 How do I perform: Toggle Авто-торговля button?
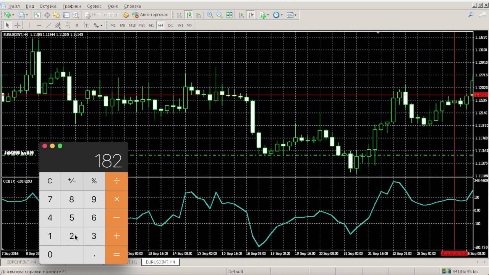pyautogui.click(x=150, y=15)
